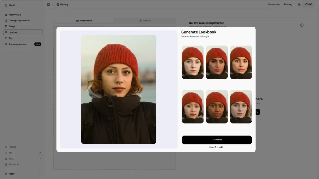Select the Anonymize tool
The width and height of the screenshot is (319, 179).
coord(14,15)
